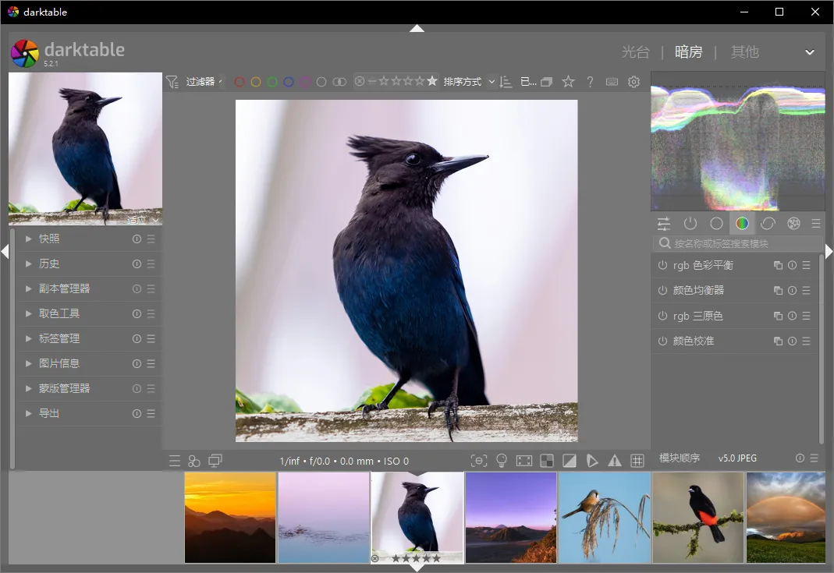Open the styles quick access icon below the image
This screenshot has height=573, width=834.
194,462
